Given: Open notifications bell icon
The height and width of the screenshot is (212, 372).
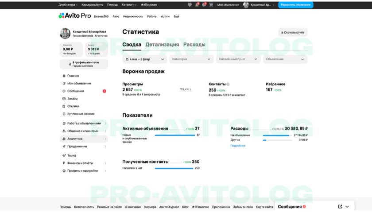Looking at the screenshot, I should coord(197,5).
